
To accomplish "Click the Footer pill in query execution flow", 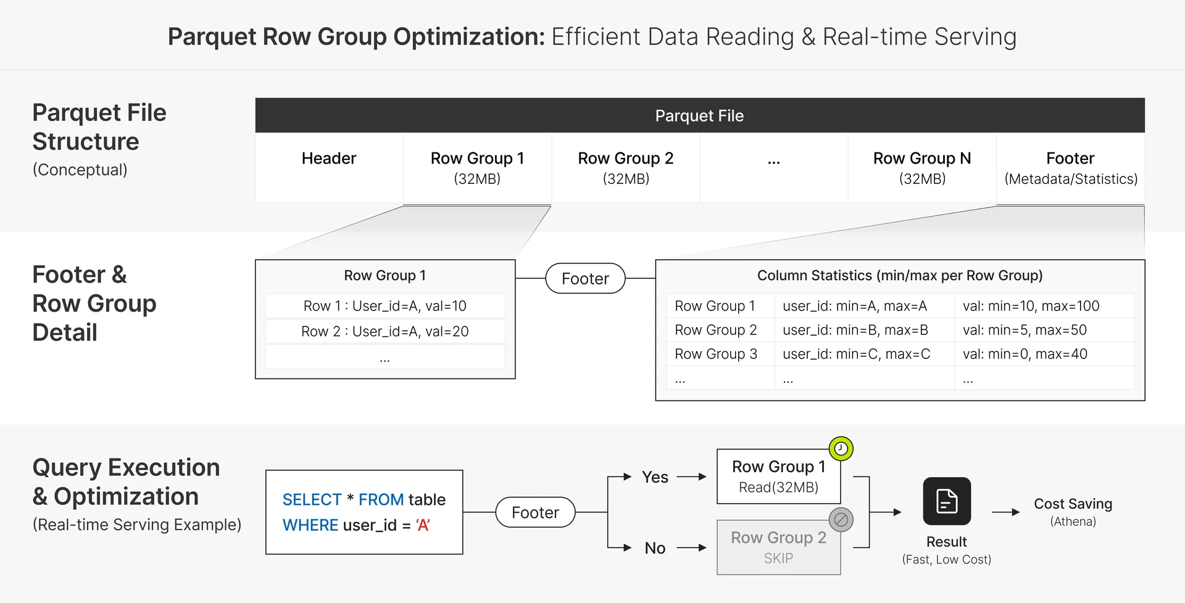I will [x=535, y=512].
